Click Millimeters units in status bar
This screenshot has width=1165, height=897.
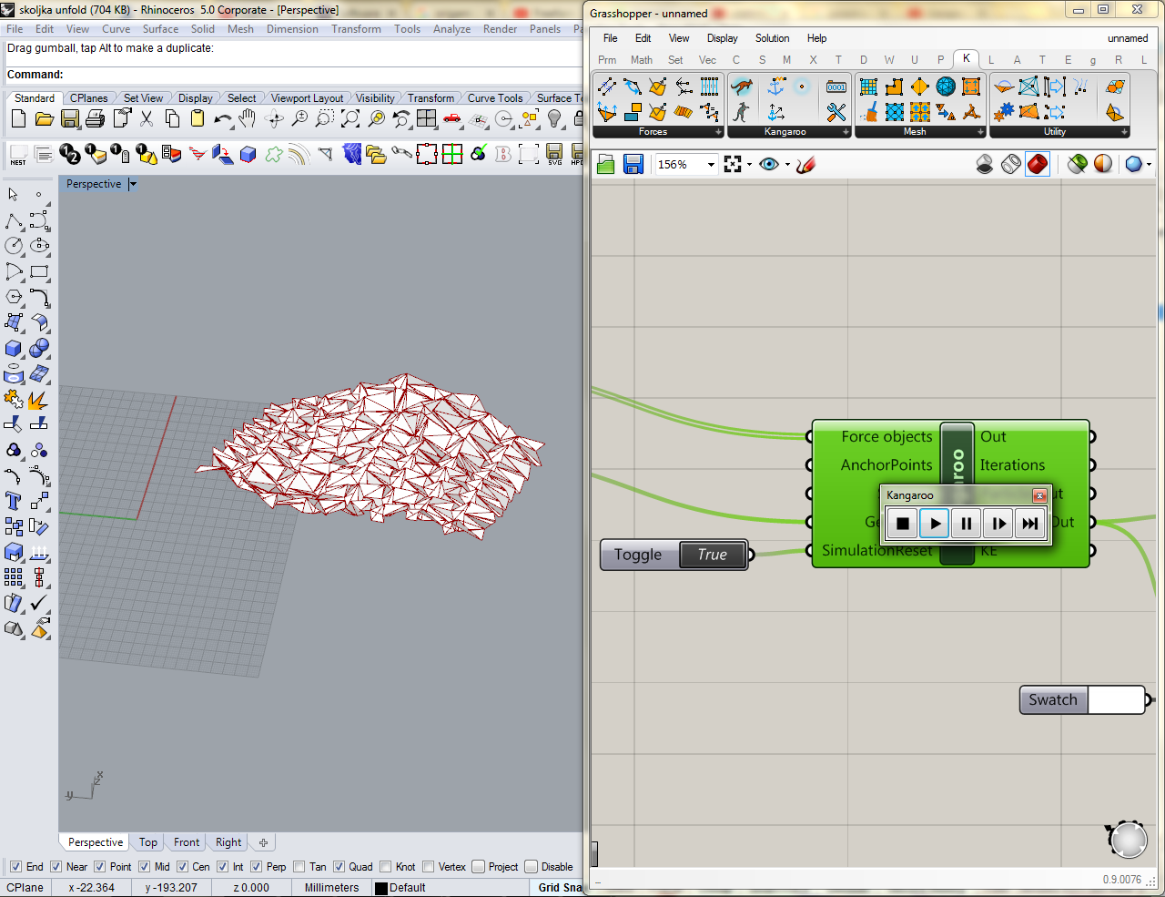tap(331, 888)
